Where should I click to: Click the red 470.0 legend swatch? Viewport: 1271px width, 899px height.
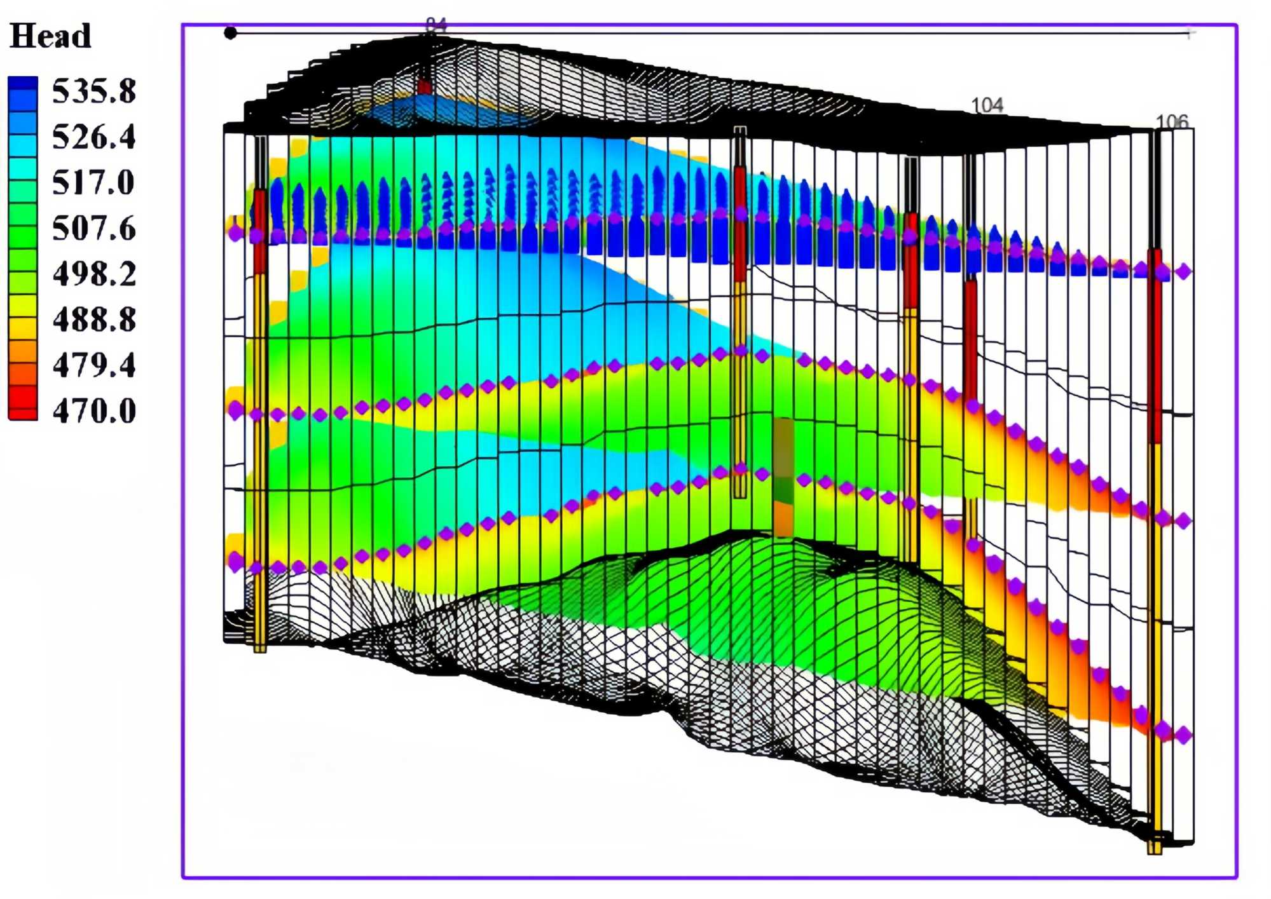pyautogui.click(x=23, y=407)
